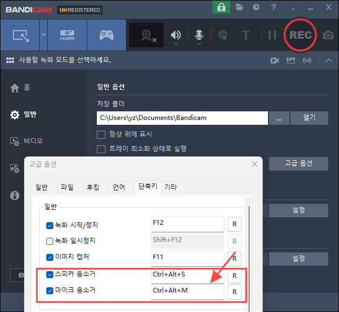The image size is (339, 312).
Task: Switch to the 기타 tab
Action: (173, 188)
